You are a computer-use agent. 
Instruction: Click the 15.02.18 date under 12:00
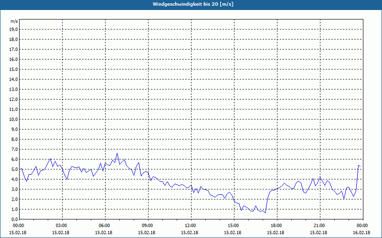(x=190, y=233)
